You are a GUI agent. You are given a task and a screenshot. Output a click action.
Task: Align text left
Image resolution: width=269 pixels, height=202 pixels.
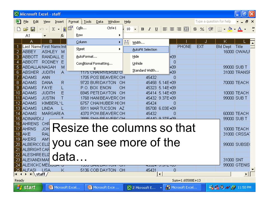165,29
